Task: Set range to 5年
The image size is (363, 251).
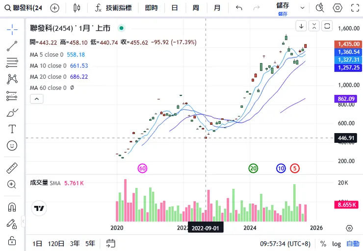Action: click(x=90, y=244)
